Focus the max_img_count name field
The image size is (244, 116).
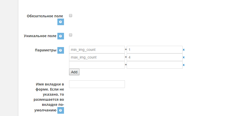pyautogui.click(x=97, y=57)
